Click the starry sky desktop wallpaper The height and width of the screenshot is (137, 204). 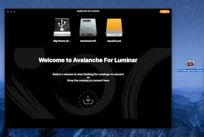click(187, 26)
